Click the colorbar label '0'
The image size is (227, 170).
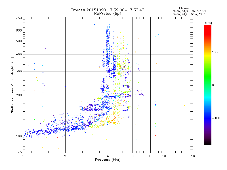pos(213,85)
